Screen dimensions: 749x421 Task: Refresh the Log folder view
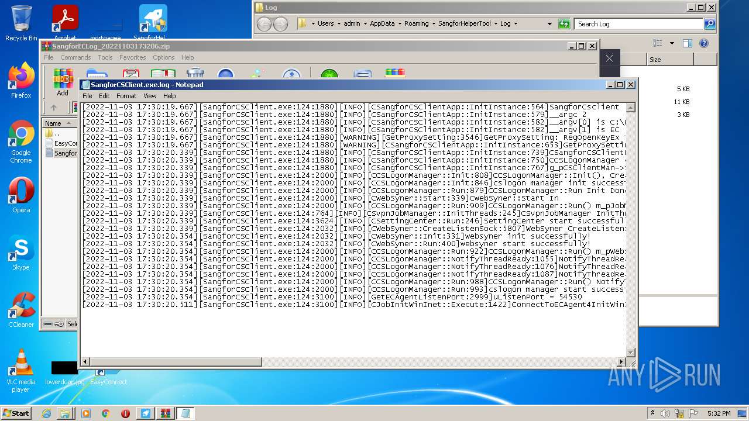click(x=564, y=24)
